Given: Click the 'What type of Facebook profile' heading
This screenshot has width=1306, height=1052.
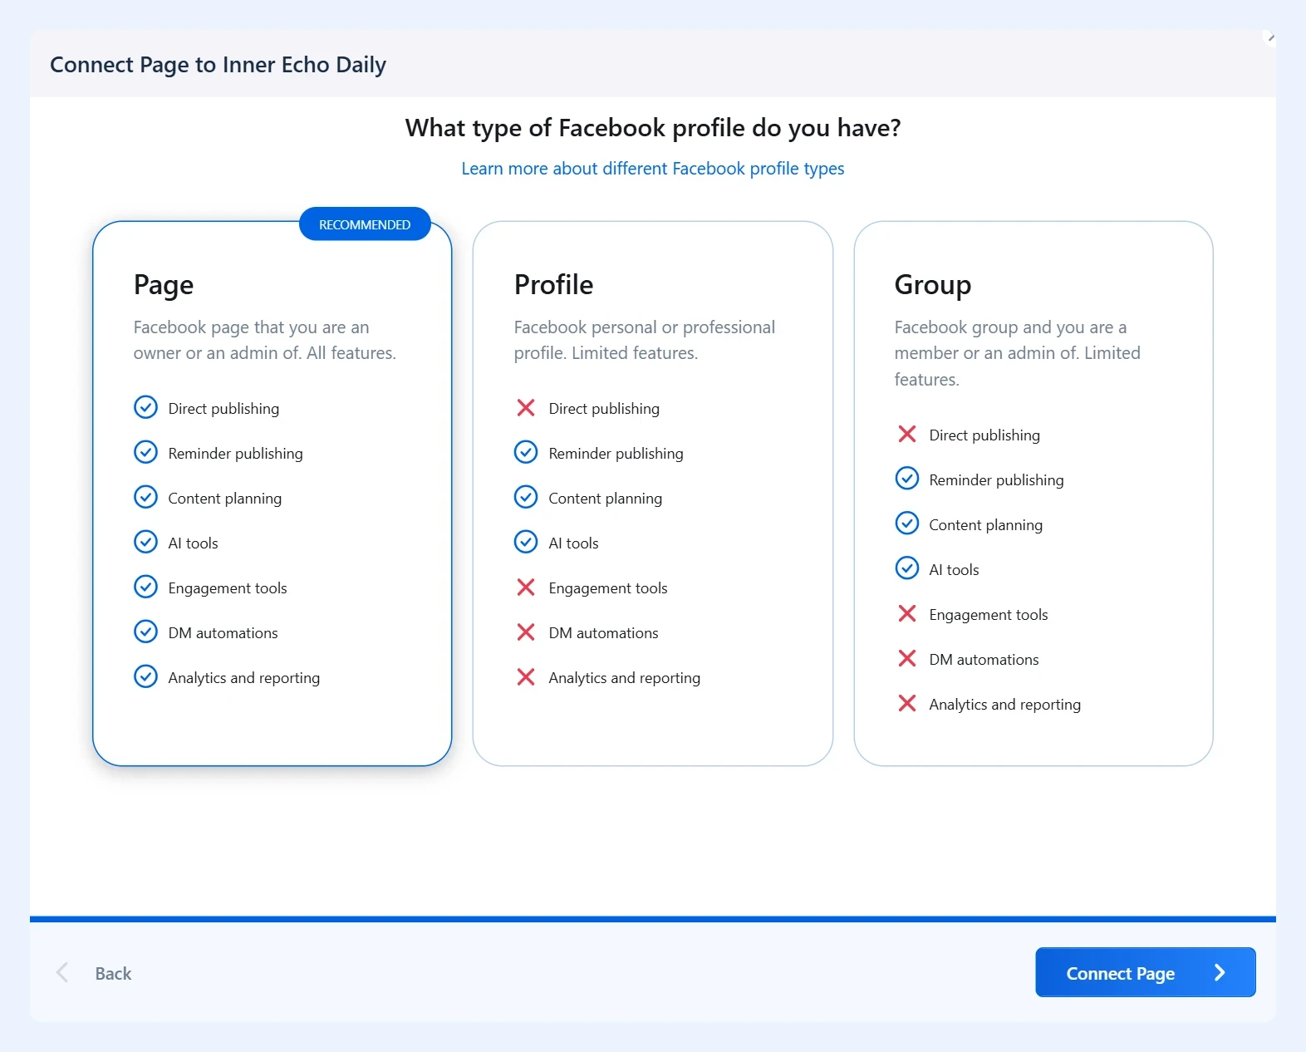Looking at the screenshot, I should pos(653,128).
